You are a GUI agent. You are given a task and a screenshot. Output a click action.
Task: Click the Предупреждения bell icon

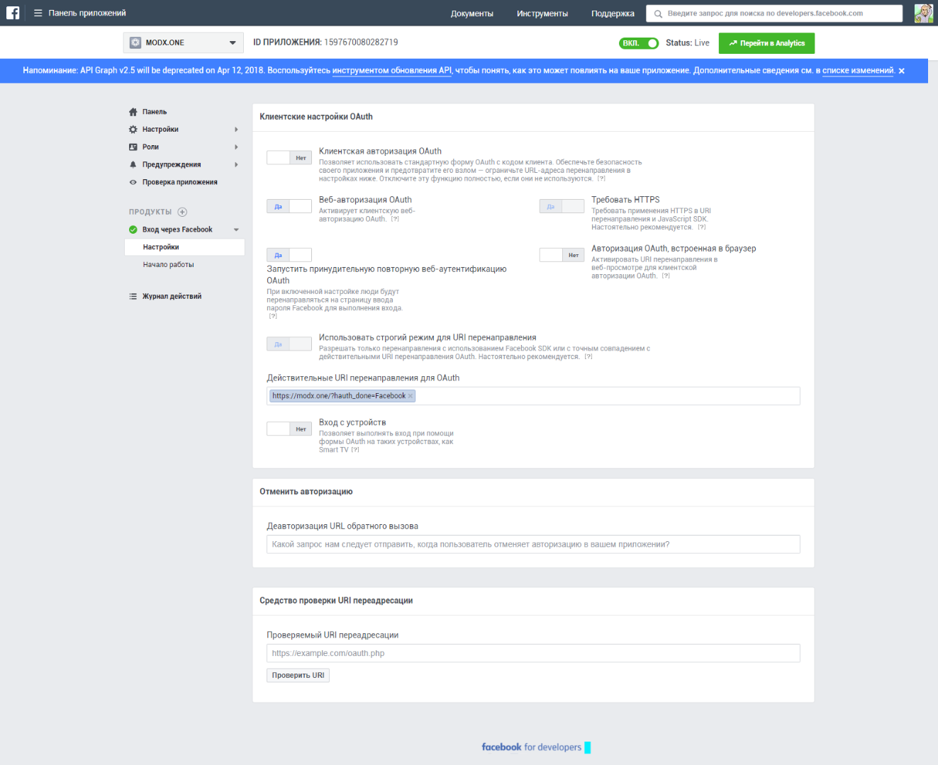point(133,164)
